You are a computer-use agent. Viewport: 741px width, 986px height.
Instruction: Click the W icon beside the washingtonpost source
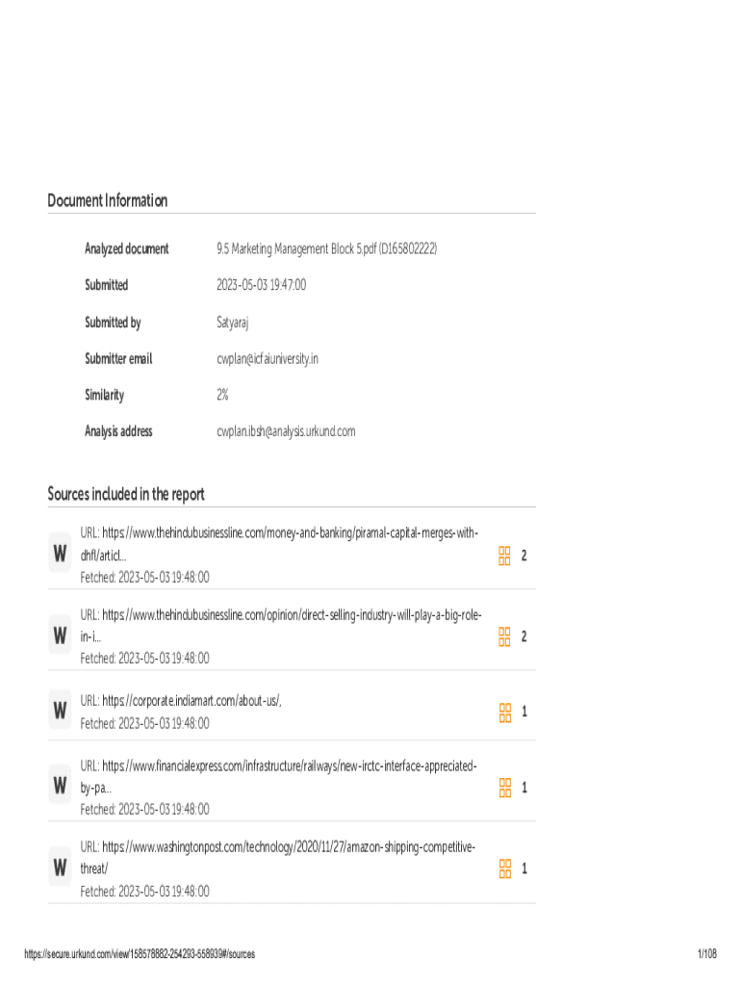pos(60,869)
